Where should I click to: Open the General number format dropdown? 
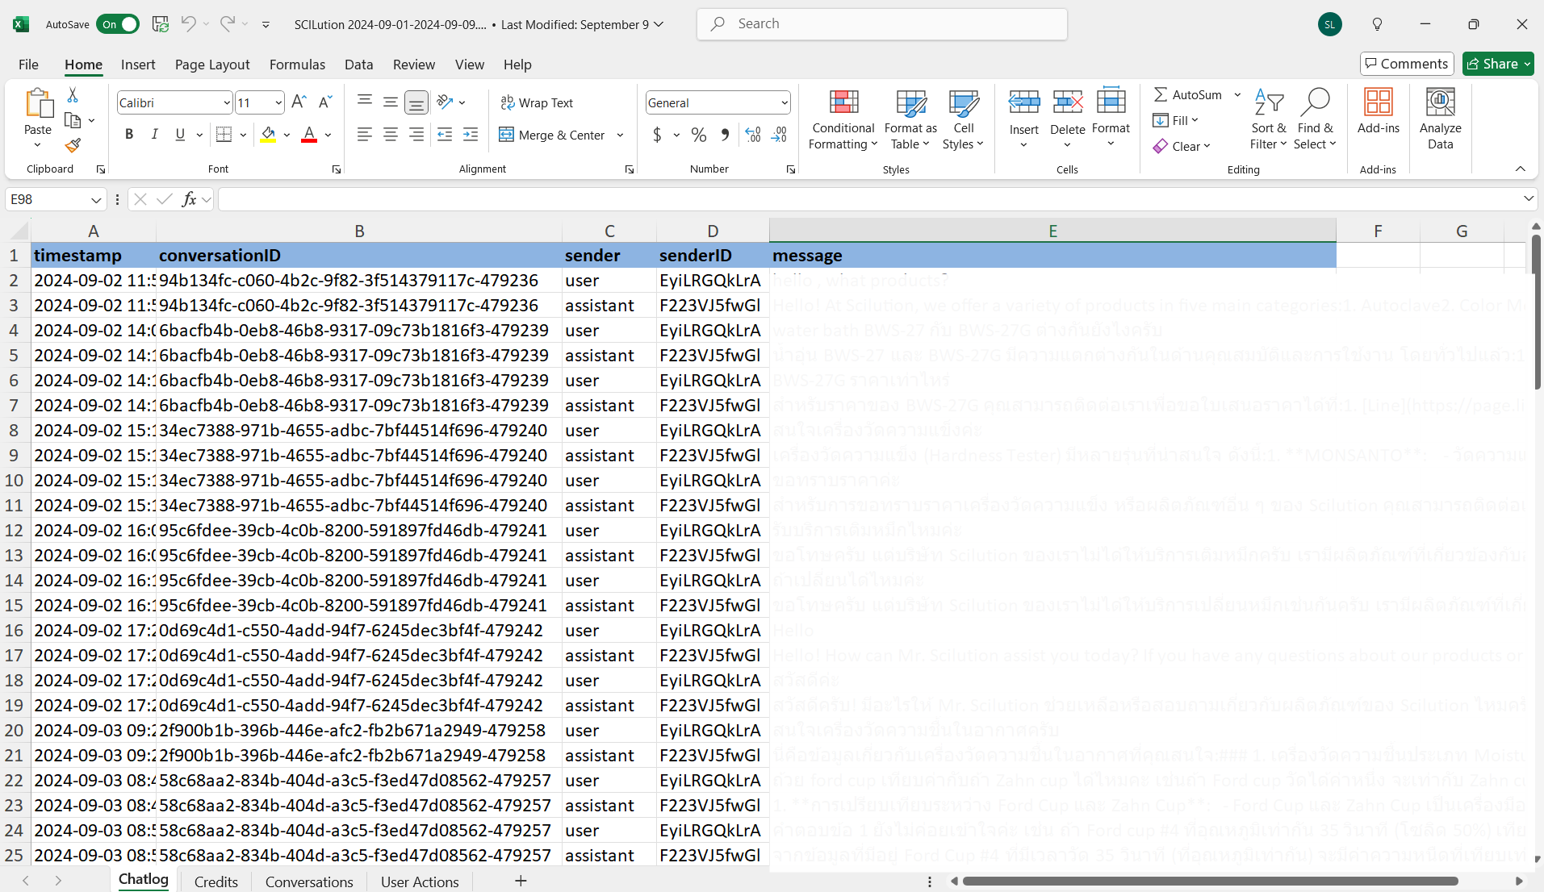pyautogui.click(x=784, y=102)
